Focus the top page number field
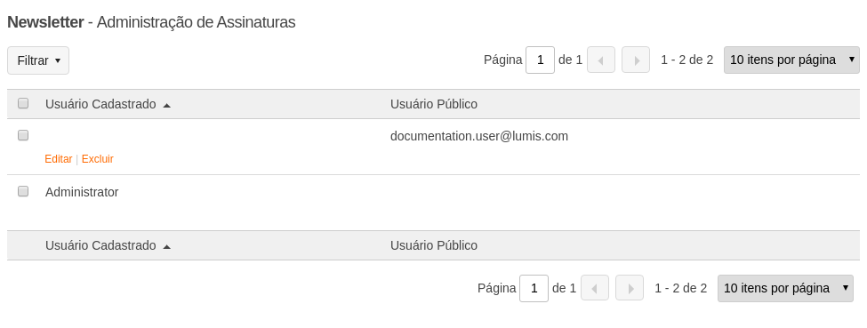Viewport: 867px width, 328px height. coord(541,60)
